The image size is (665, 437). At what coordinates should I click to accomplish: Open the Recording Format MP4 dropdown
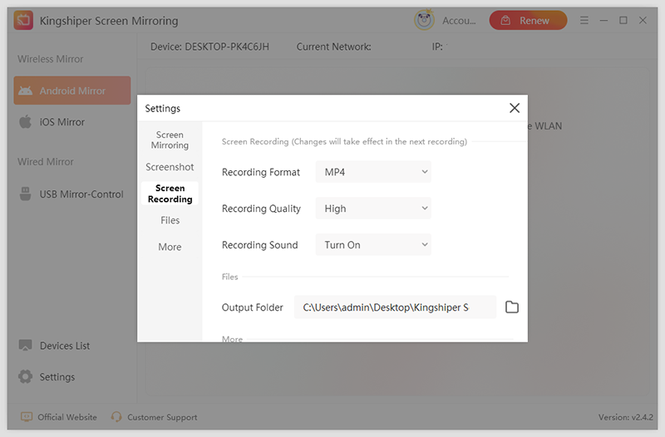click(373, 172)
